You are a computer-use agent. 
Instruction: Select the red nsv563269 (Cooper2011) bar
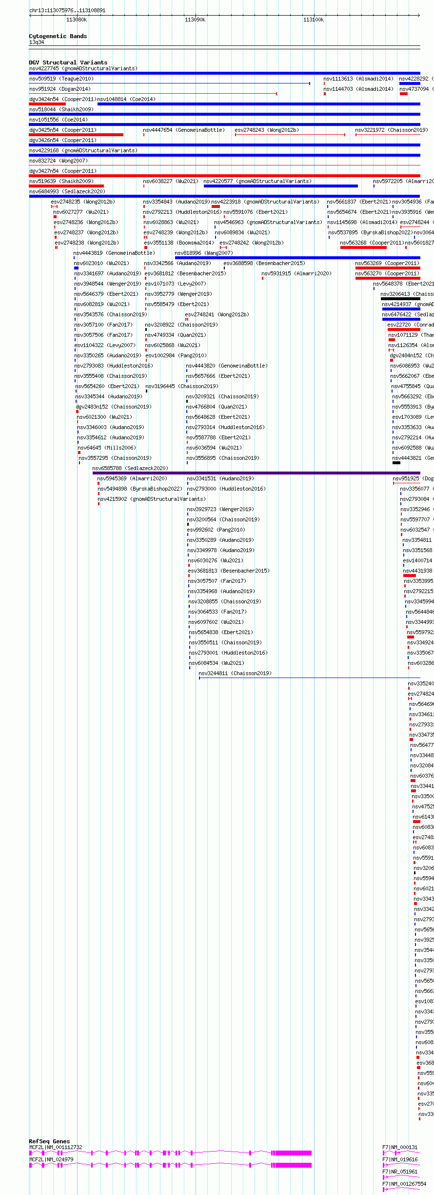(x=388, y=268)
